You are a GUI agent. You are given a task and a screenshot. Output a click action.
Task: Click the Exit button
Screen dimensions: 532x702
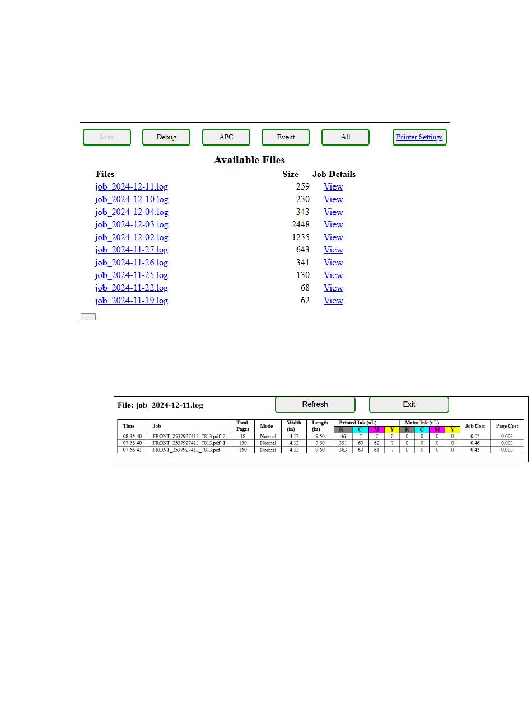[409, 405]
